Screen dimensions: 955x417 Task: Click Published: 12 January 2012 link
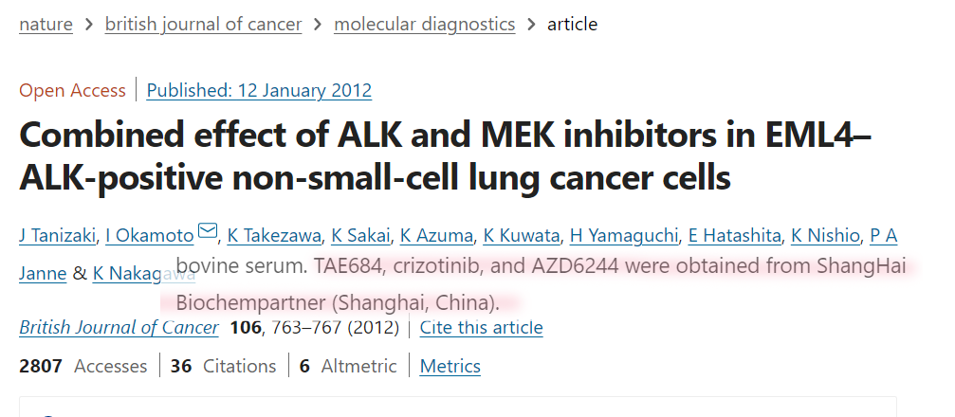(259, 90)
